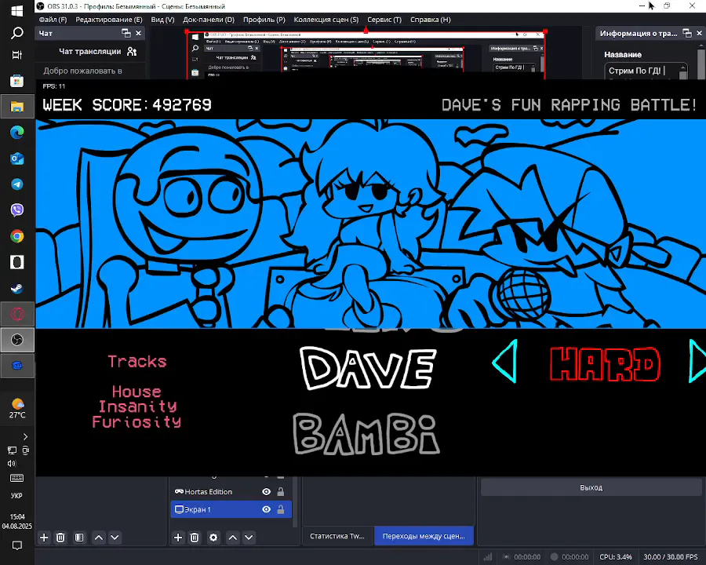Click the Выход button
This screenshot has width=706, height=565.
click(591, 487)
